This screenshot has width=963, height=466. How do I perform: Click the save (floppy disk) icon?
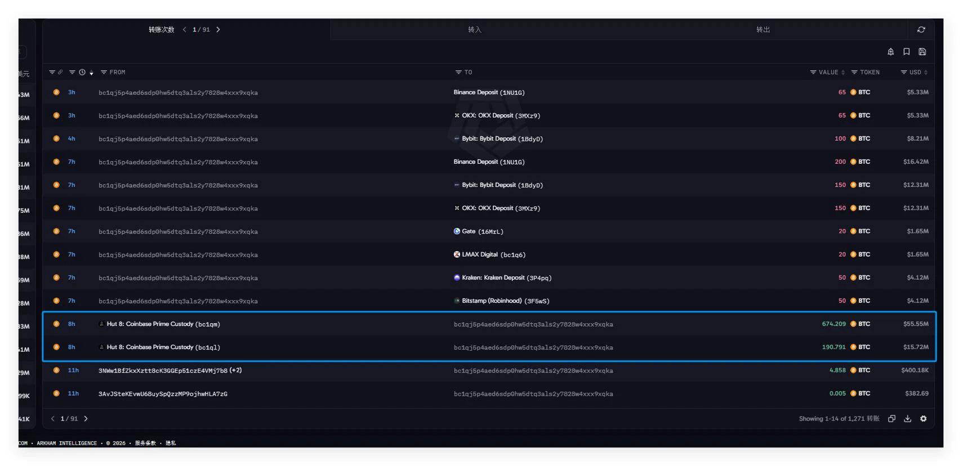[922, 52]
